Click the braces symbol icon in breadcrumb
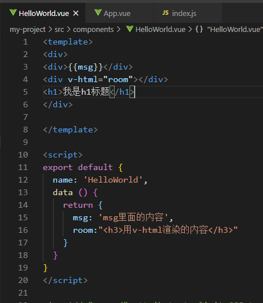This screenshot has height=303, width=263. point(199,30)
